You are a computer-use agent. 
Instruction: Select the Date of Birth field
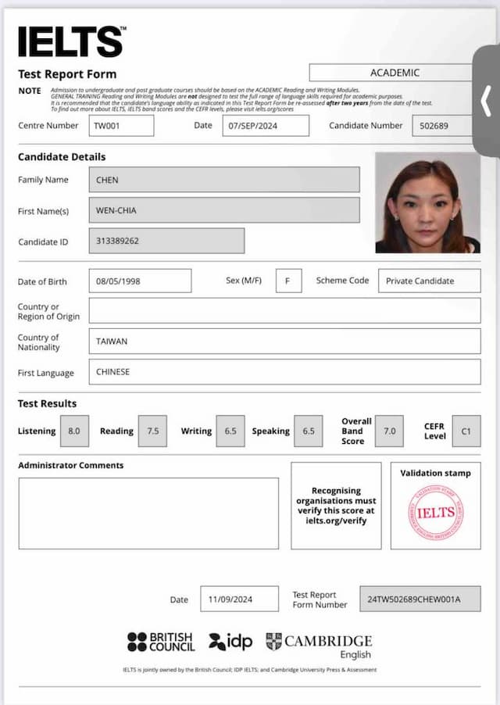[x=140, y=281]
